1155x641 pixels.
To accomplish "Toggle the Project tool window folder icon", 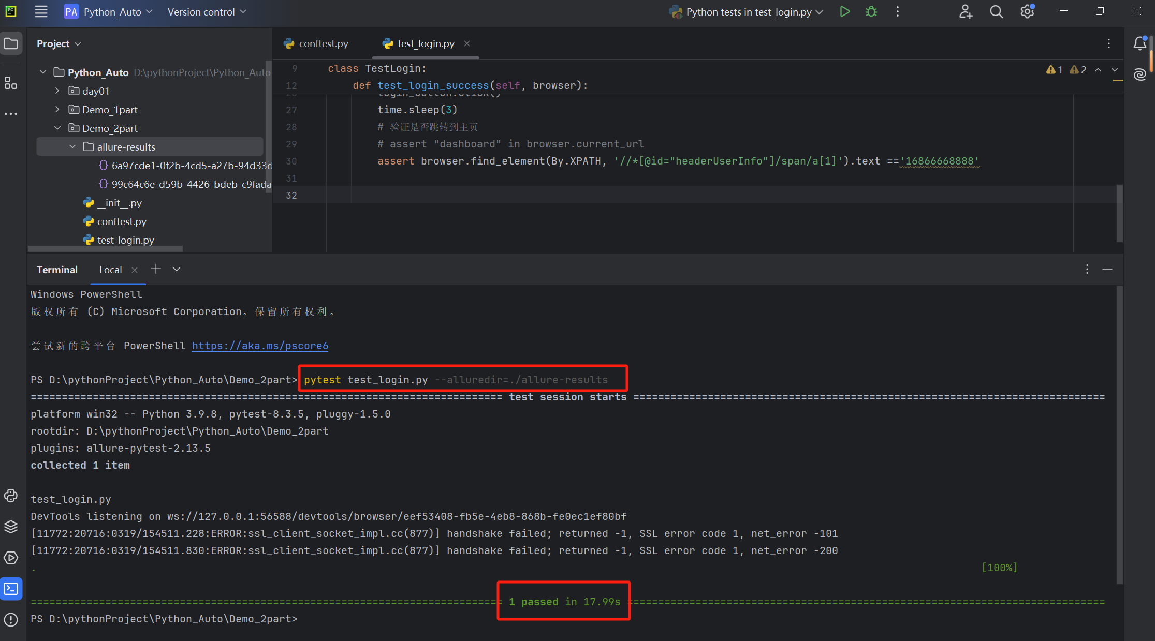I will [11, 43].
